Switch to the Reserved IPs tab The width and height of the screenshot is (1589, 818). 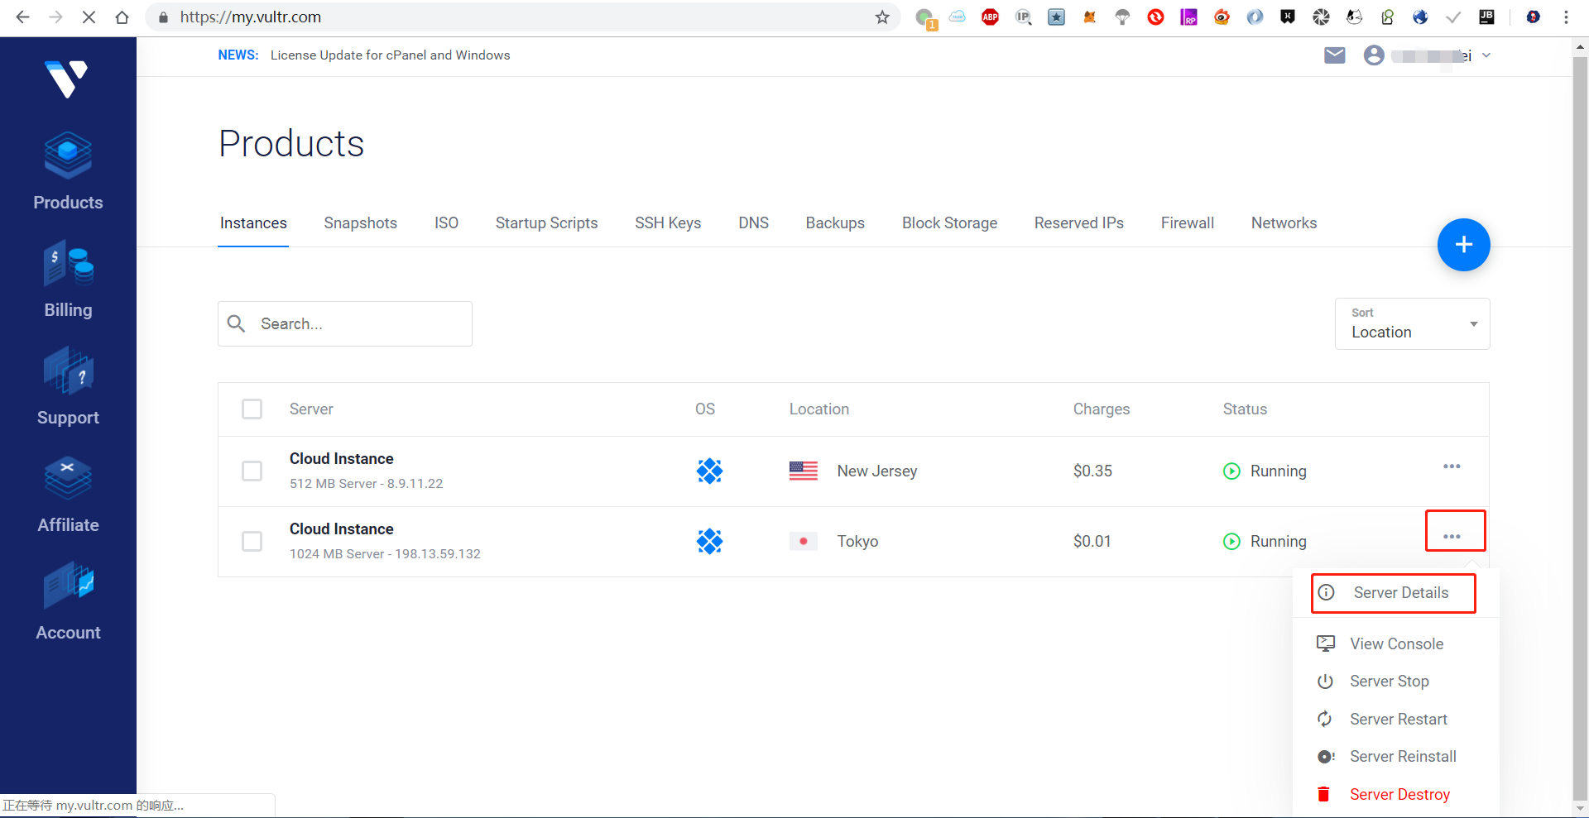coord(1078,223)
